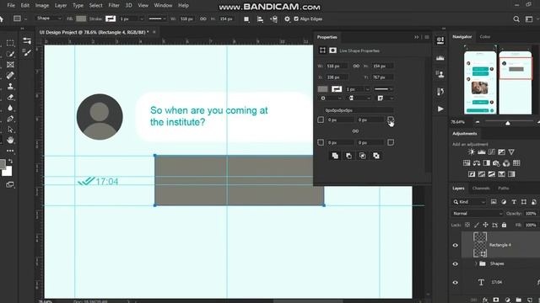Click Exclude Overlapping Shapes pathfinder button

pos(376,156)
